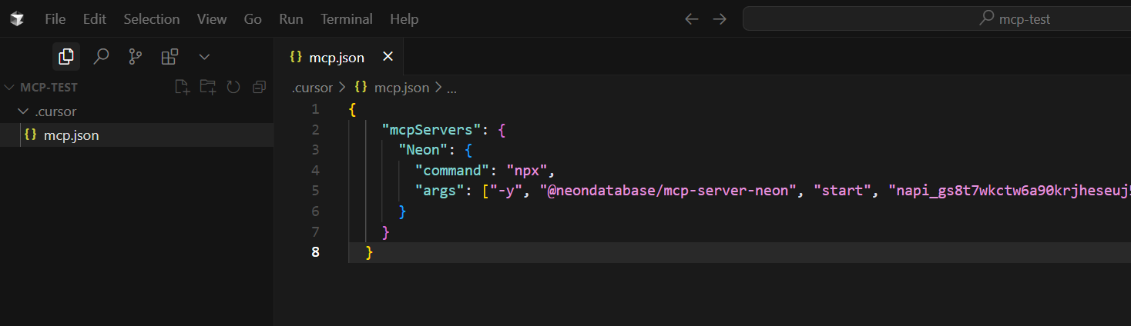Click .cursor in the breadcrumb
1131x326 pixels.
pos(312,88)
